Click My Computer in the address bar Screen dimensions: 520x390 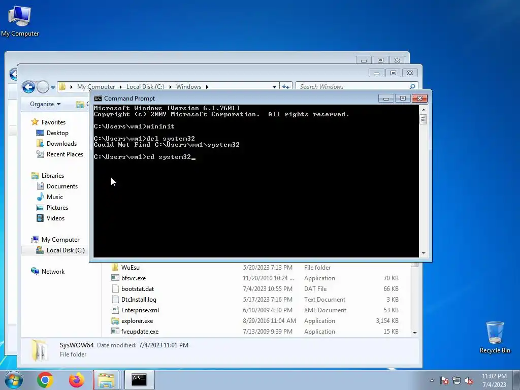[96, 86]
